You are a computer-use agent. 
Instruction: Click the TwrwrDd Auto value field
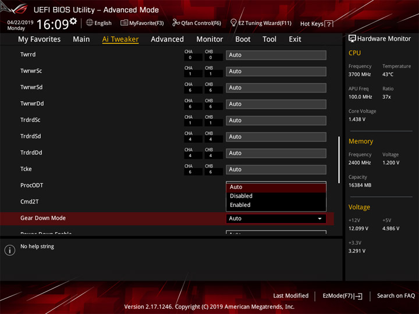276,104
